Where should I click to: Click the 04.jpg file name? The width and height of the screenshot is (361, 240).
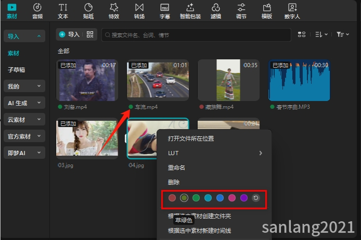(x=136, y=165)
